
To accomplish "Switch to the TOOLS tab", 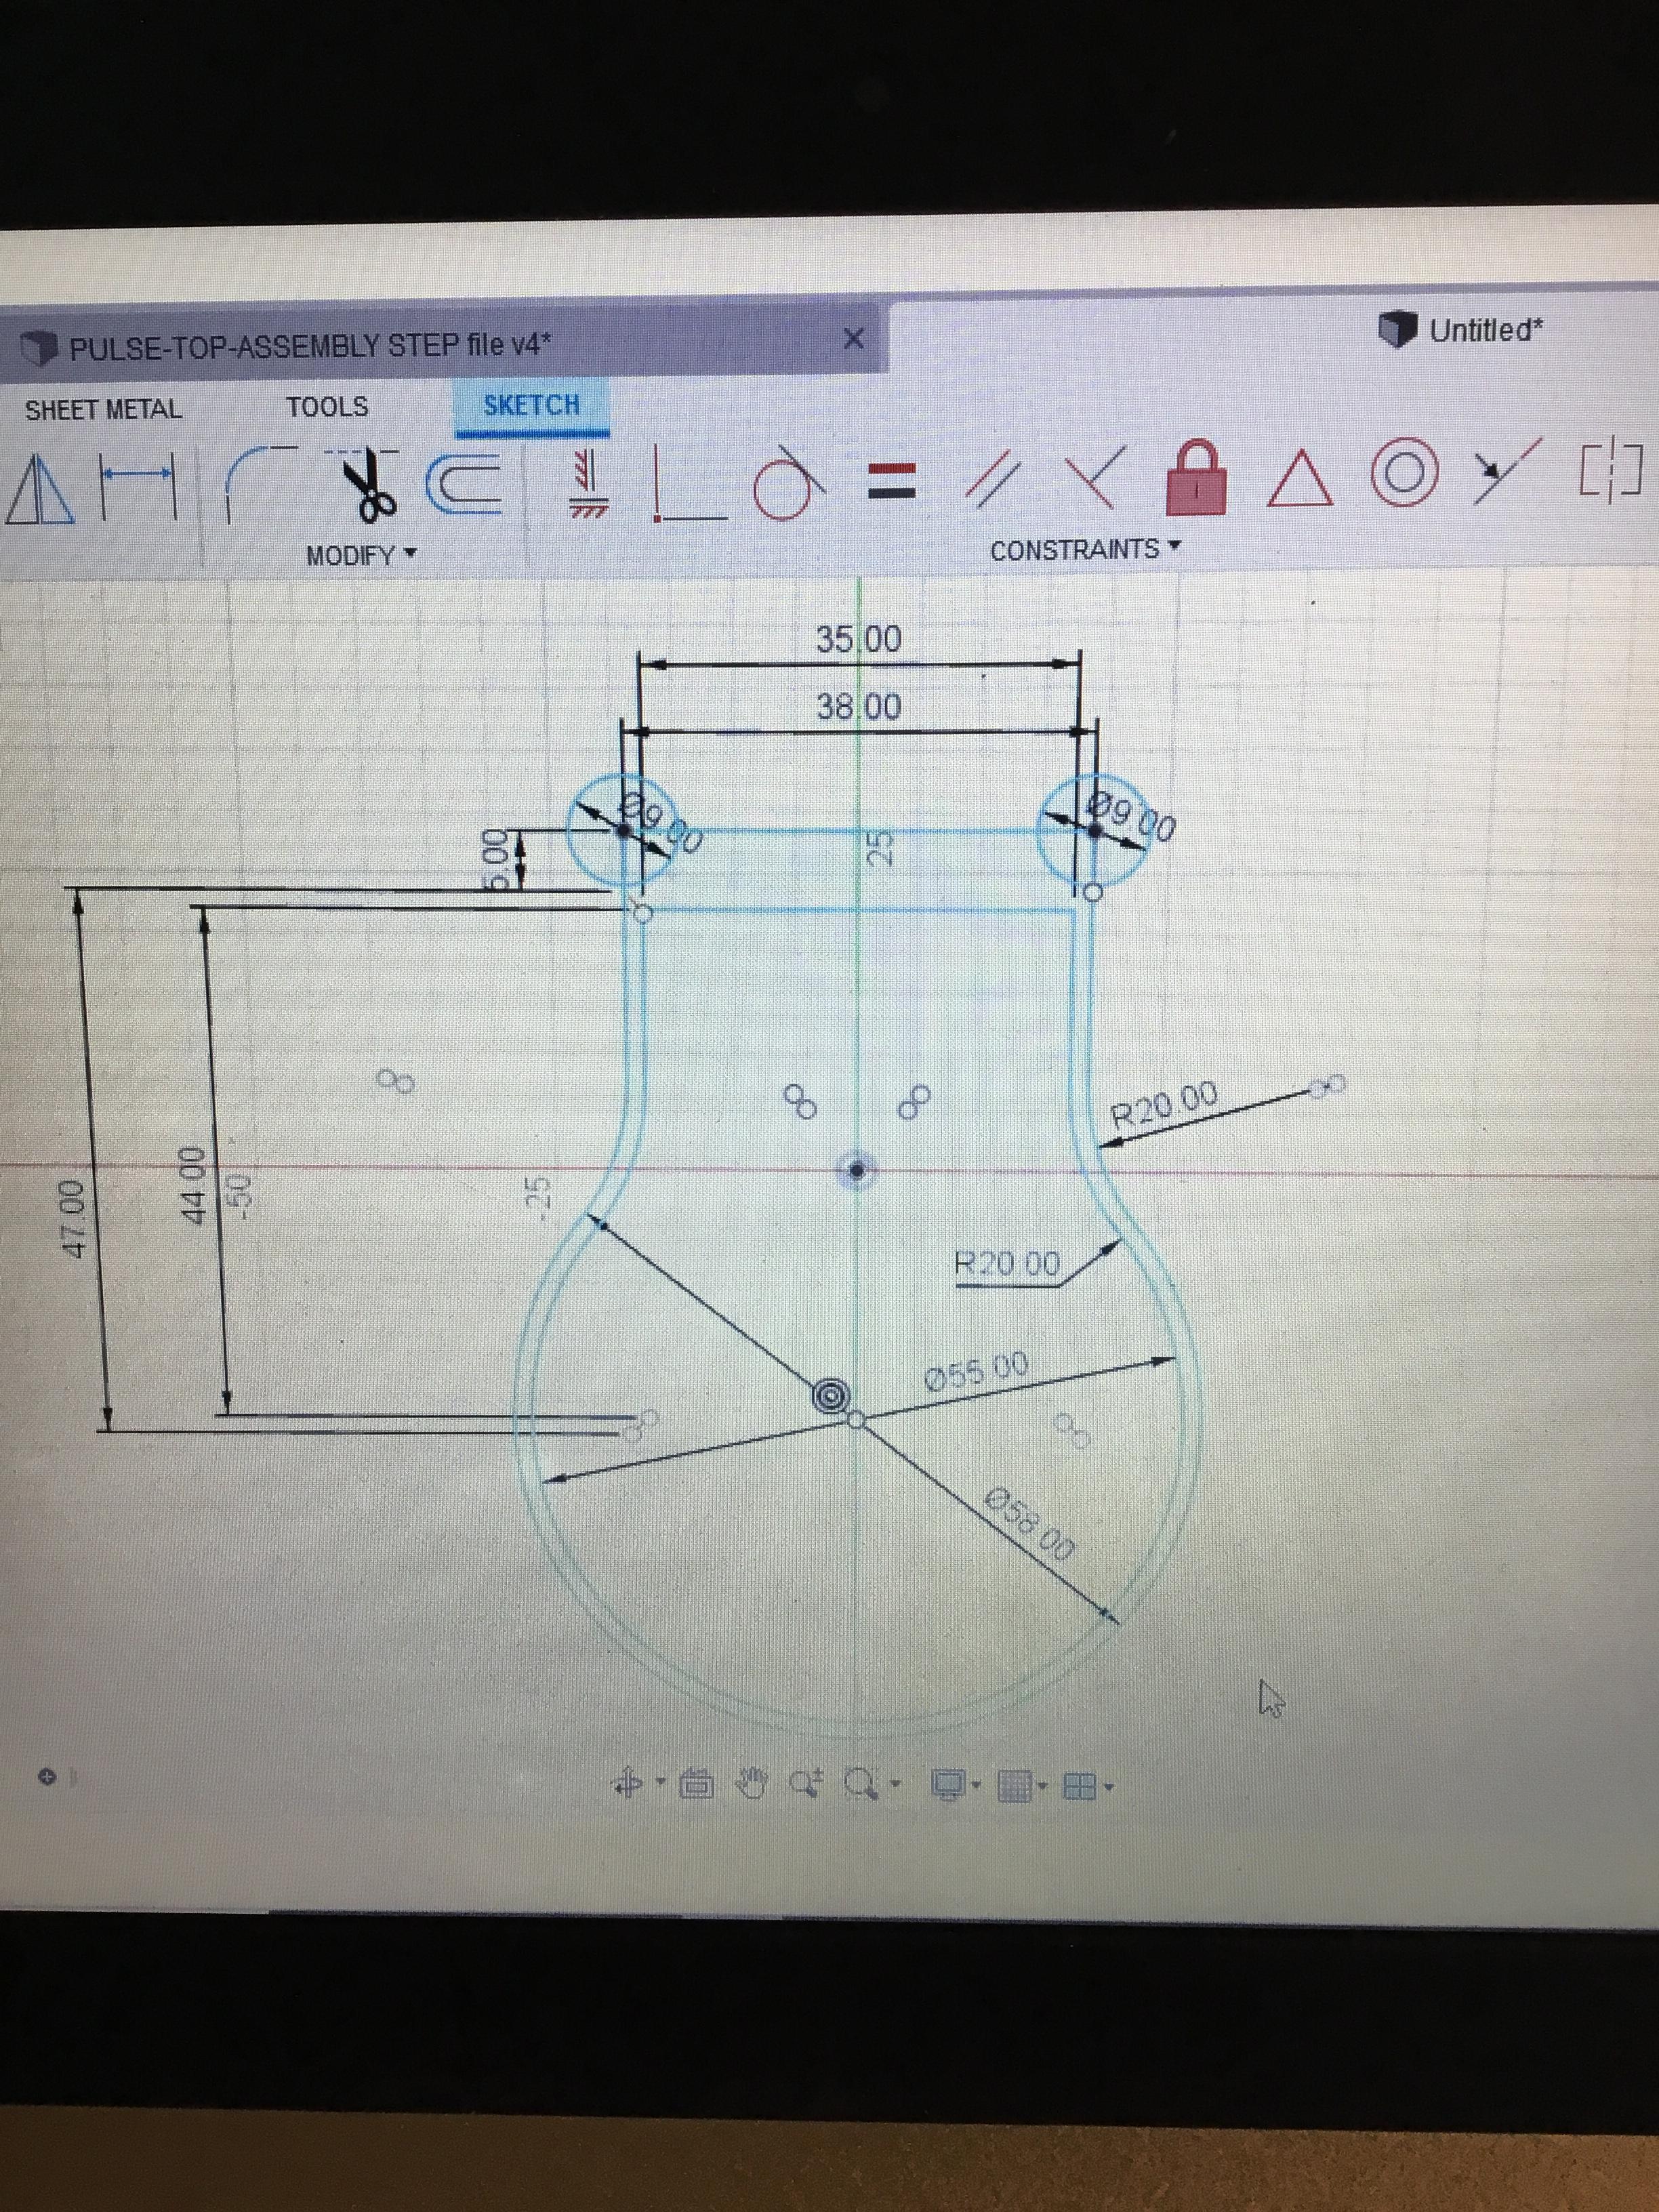I will [327, 407].
